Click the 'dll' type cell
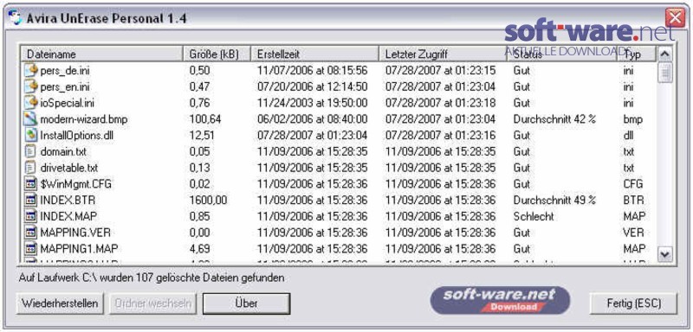Screen dimensions: 693x332 [x=628, y=136]
